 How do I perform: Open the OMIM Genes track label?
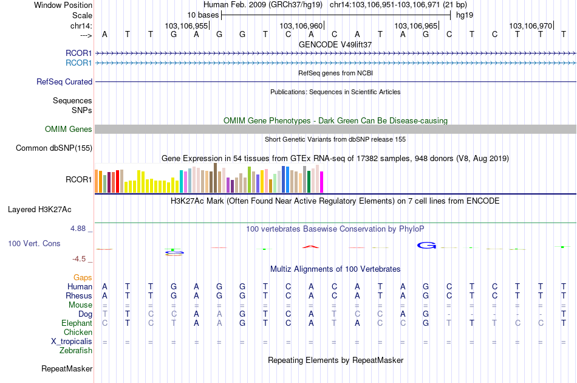click(69, 129)
